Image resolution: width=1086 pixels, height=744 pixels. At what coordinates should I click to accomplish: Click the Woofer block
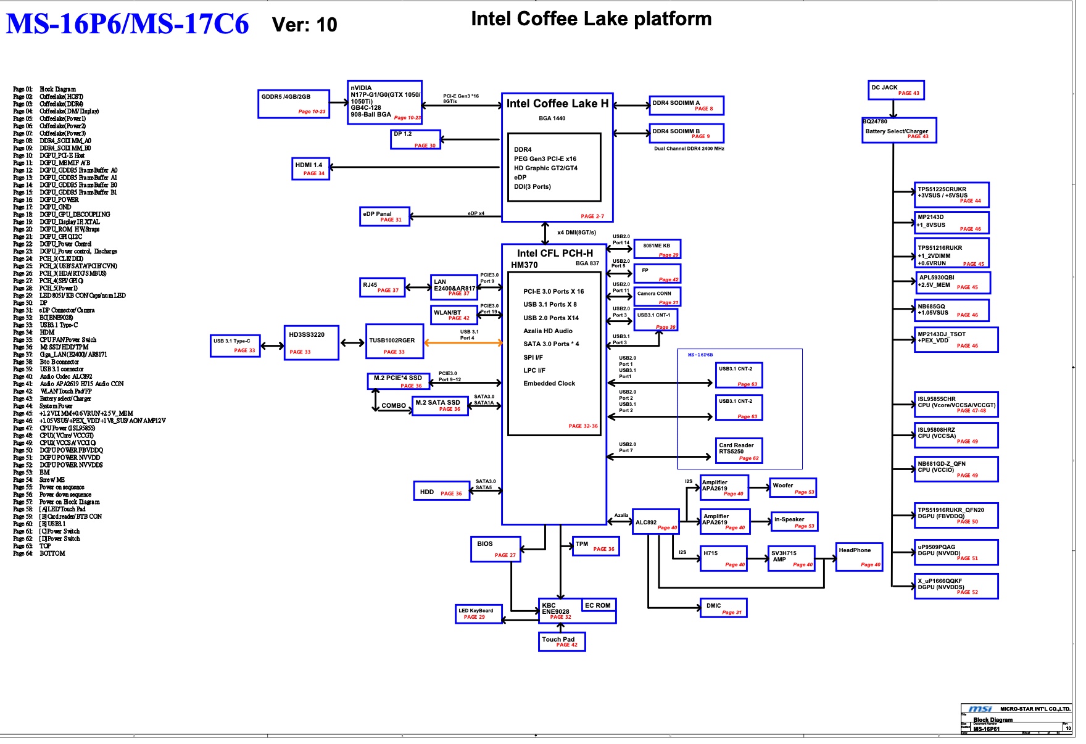792,487
